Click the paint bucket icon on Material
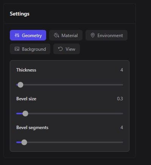Image resolution: width=151 pixels, height=165 pixels. 56,35
